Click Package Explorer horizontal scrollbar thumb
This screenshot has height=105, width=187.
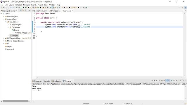point(15,101)
